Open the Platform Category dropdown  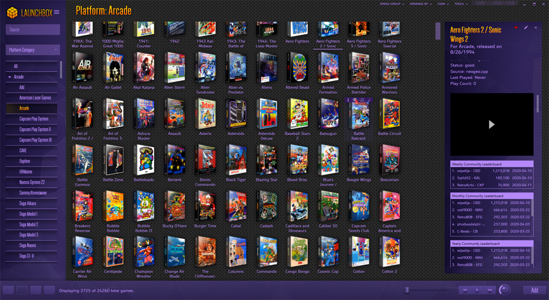(x=33, y=50)
